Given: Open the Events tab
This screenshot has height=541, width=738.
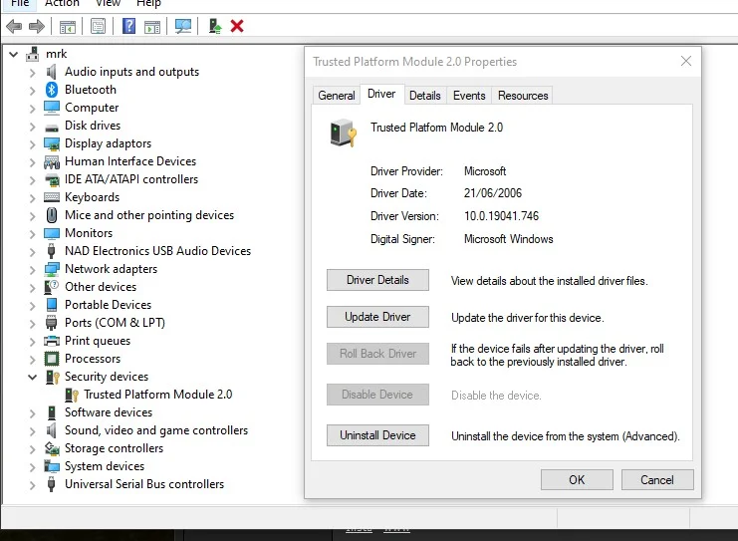Looking at the screenshot, I should (x=469, y=96).
